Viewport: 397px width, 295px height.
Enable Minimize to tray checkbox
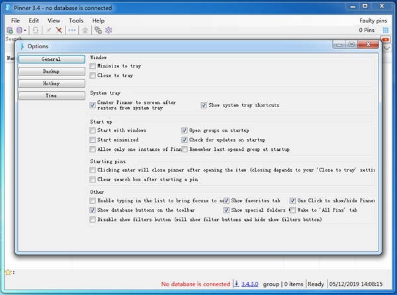(x=93, y=66)
